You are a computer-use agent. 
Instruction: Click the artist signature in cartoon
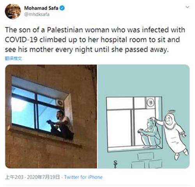click(115, 164)
